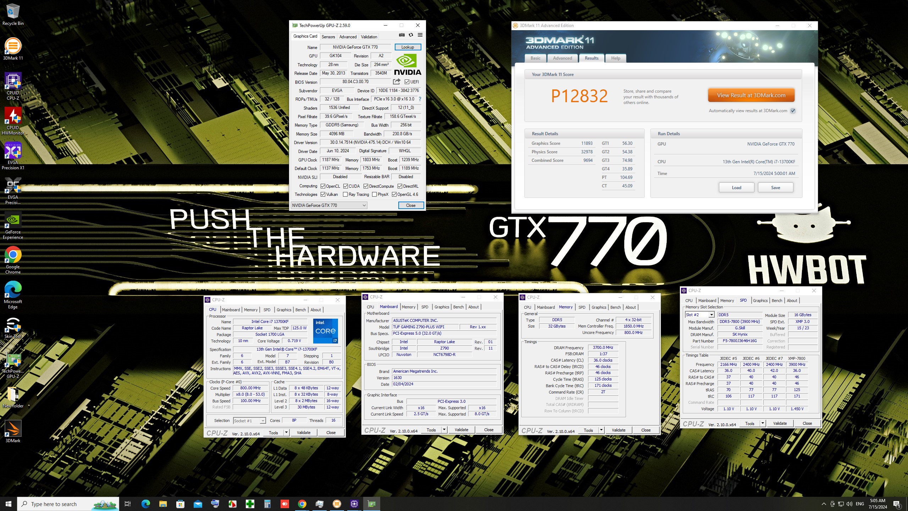Image resolution: width=908 pixels, height=511 pixels.
Task: Expand Tools arrow in CPU-Z Mainboard window
Action: [x=444, y=430]
